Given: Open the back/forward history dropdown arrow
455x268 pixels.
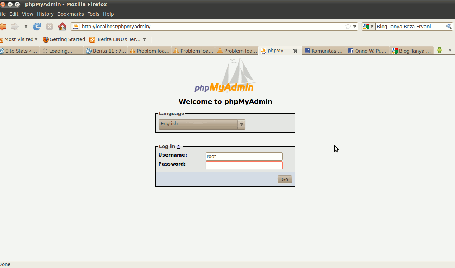Looking at the screenshot, I should coord(26,27).
